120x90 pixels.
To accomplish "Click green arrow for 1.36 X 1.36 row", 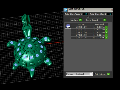I will (x=106, y=32).
